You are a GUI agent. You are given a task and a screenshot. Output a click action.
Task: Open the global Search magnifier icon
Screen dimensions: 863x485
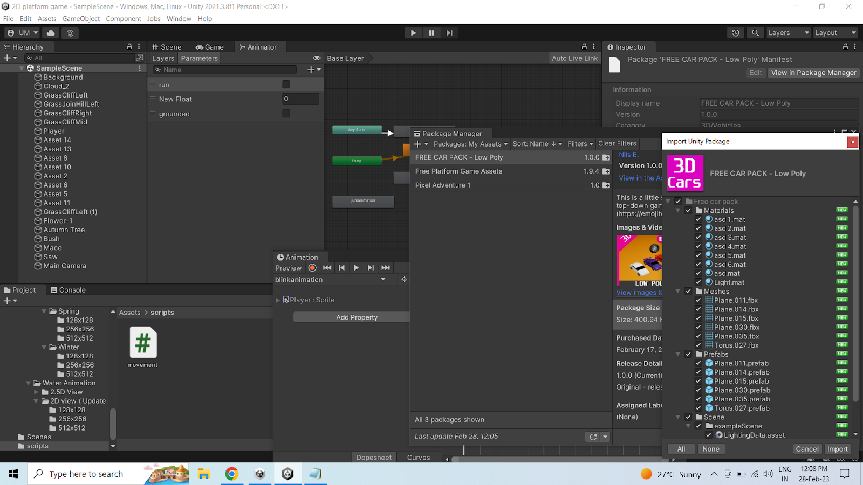point(755,33)
